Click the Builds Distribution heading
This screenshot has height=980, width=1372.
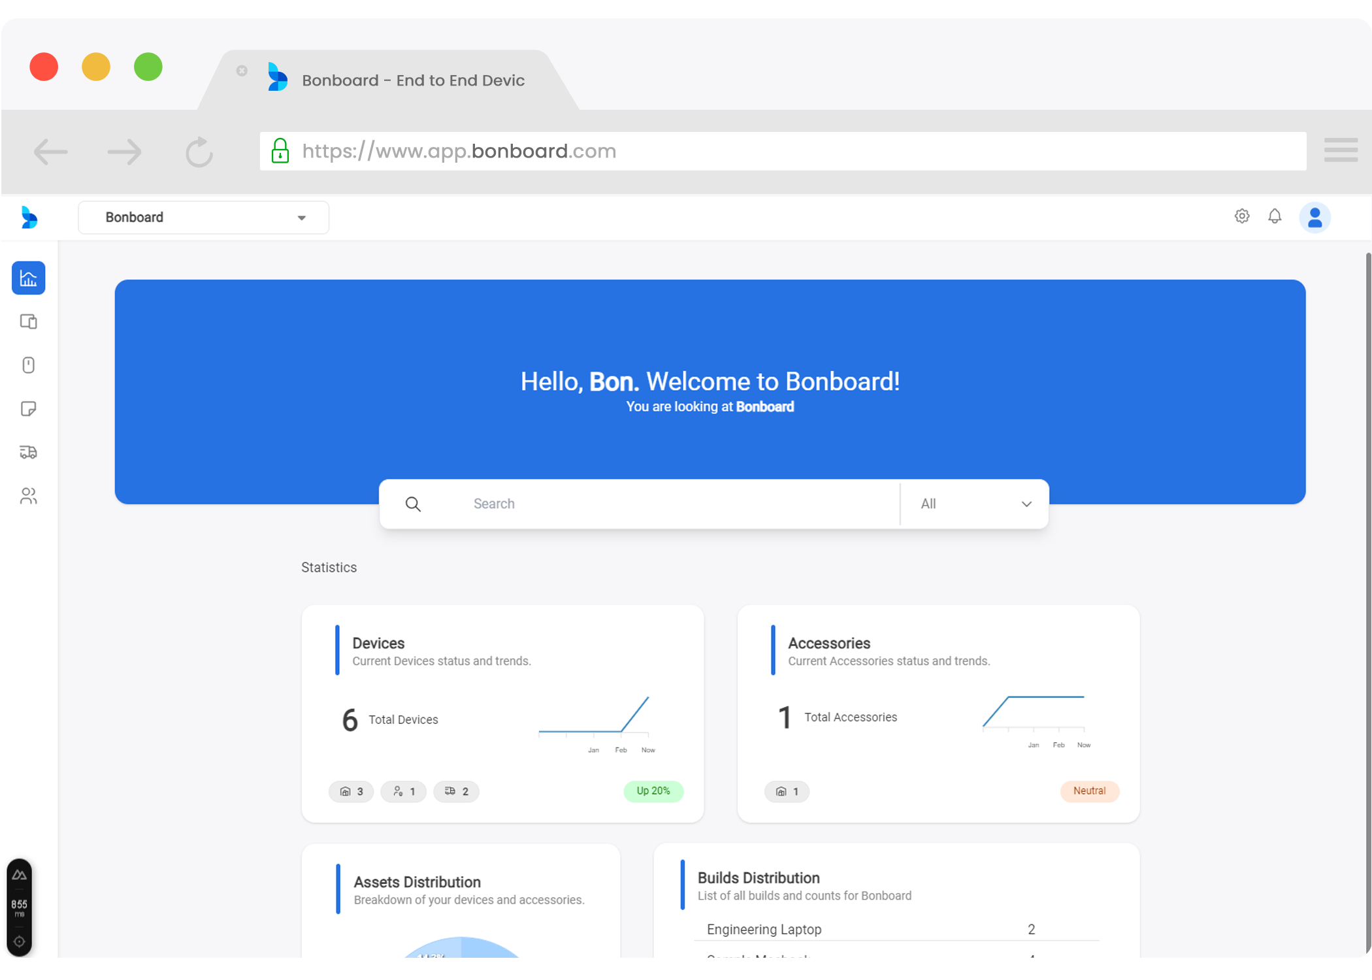(x=759, y=878)
